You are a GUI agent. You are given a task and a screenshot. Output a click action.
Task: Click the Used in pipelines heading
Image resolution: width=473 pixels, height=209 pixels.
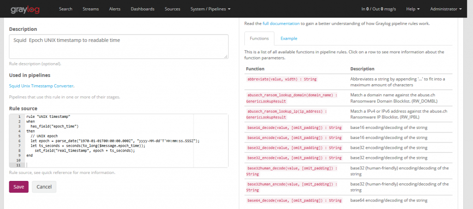[30, 75]
